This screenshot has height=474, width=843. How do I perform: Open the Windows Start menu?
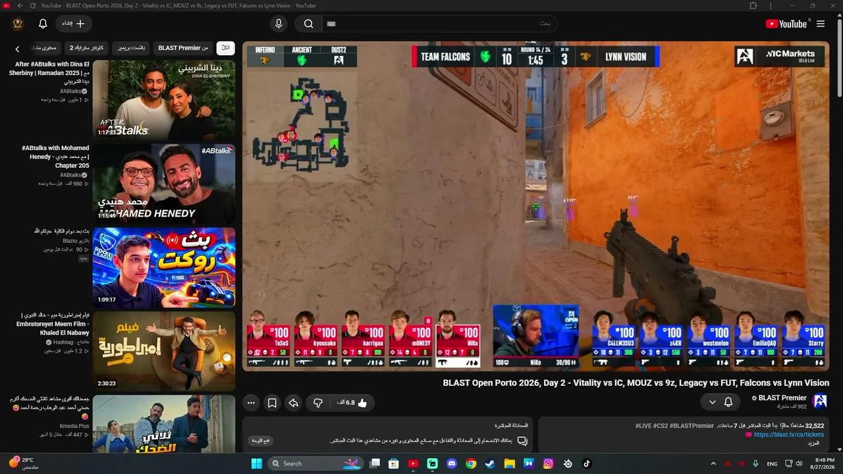tap(256, 463)
